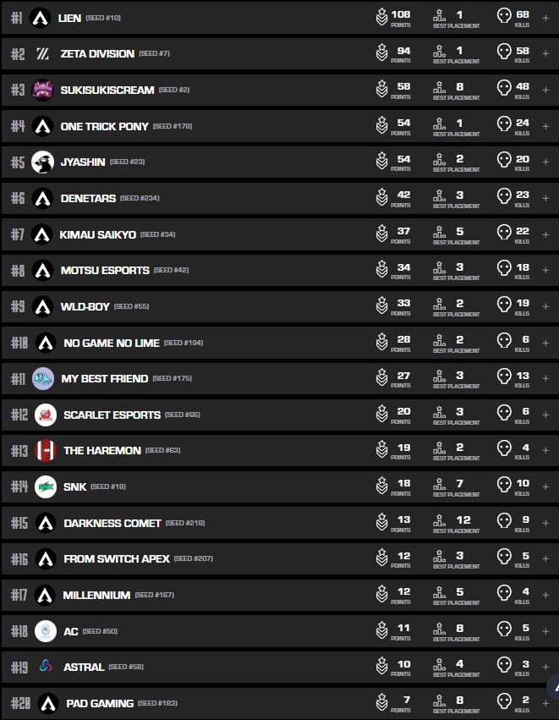559x720 pixels.
Task: Expand the PAD GAMING row
Action: (x=545, y=703)
